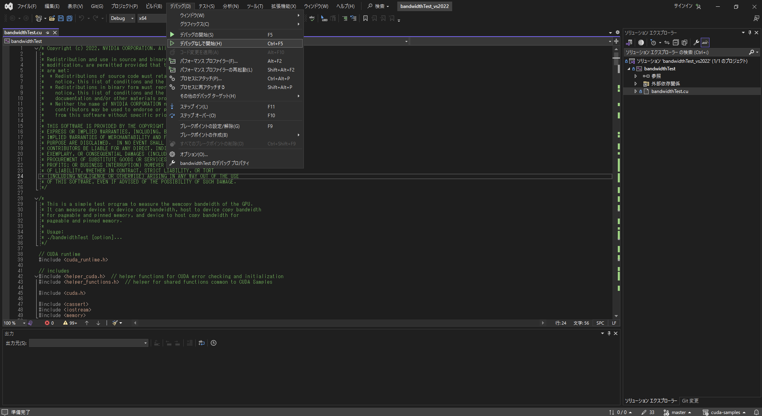Select bandwidthTest.cu in Solution Explorer
Image resolution: width=762 pixels, height=416 pixels.
(670, 91)
